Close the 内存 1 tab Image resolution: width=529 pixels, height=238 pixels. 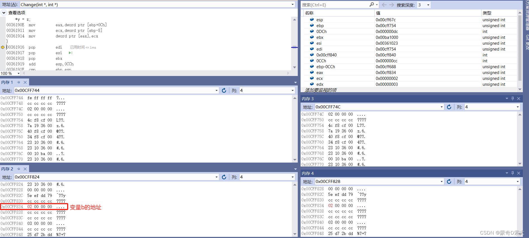point(25,82)
